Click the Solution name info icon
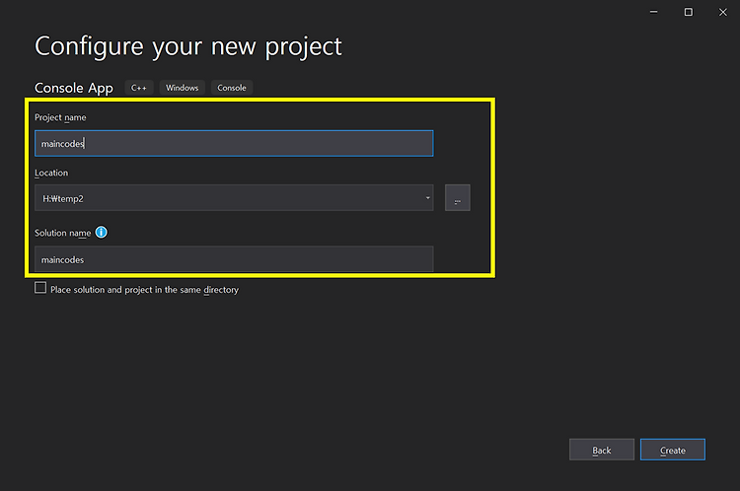 (x=101, y=232)
